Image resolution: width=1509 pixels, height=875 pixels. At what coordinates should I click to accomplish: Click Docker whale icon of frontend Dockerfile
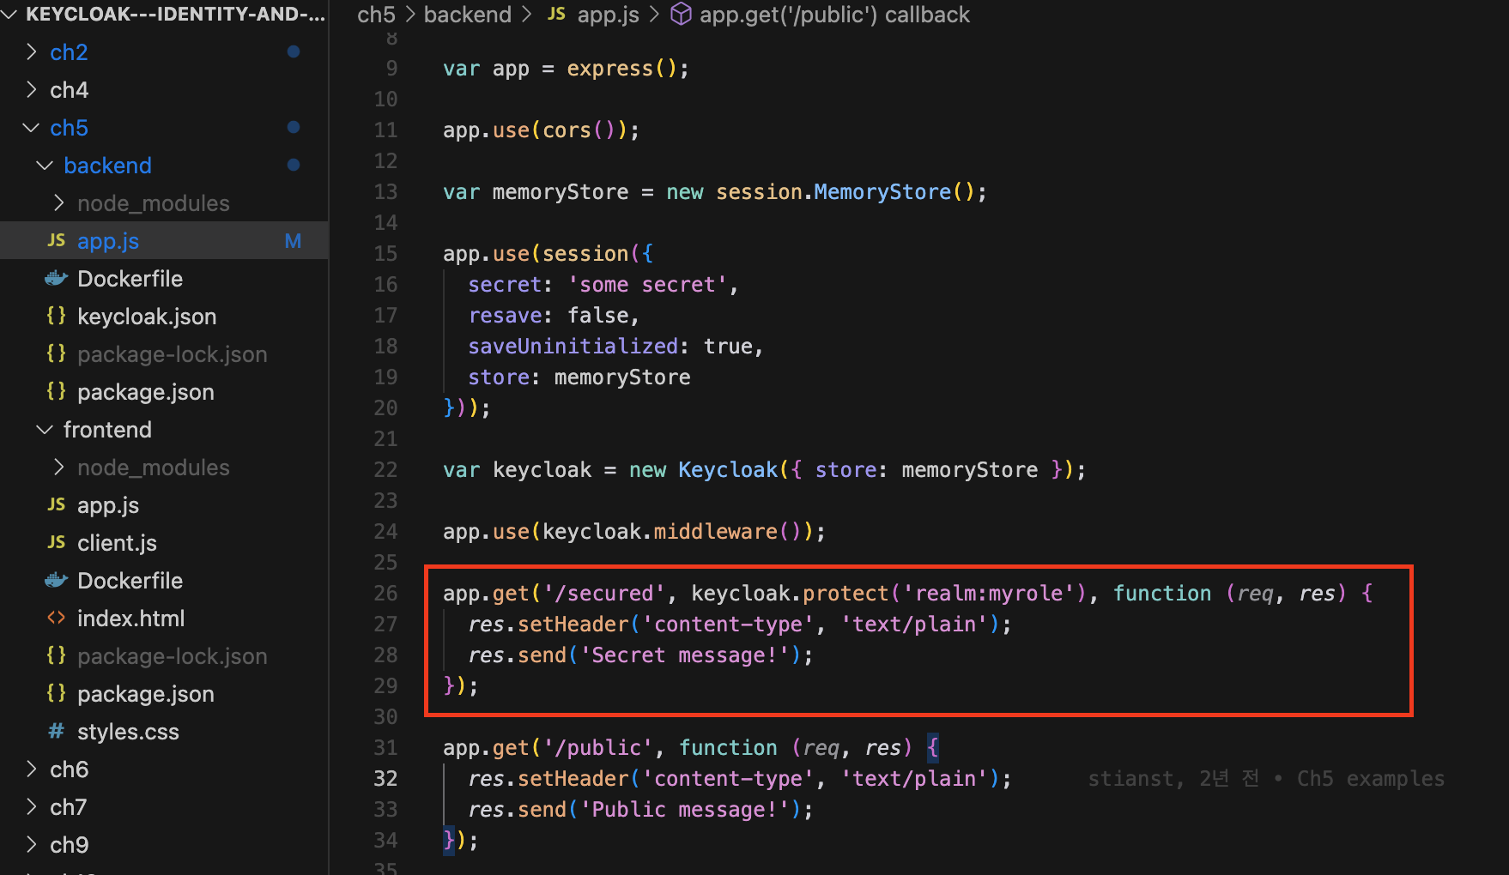[57, 581]
